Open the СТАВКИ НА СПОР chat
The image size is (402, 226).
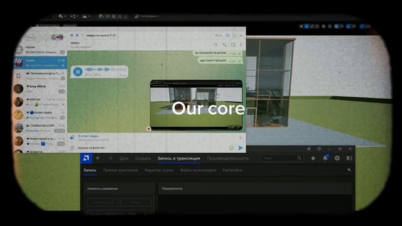(x=40, y=128)
